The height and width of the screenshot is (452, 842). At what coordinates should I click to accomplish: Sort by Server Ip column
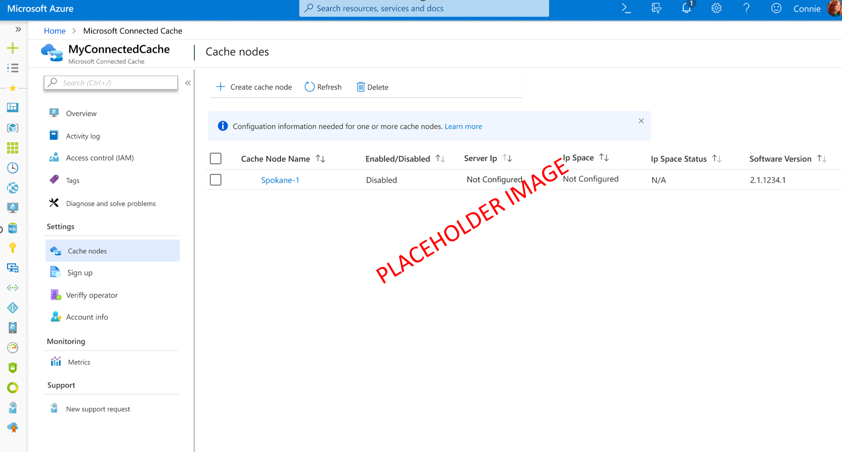tap(508, 158)
